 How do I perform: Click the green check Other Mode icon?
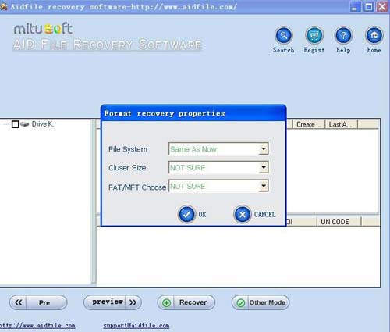(x=241, y=302)
